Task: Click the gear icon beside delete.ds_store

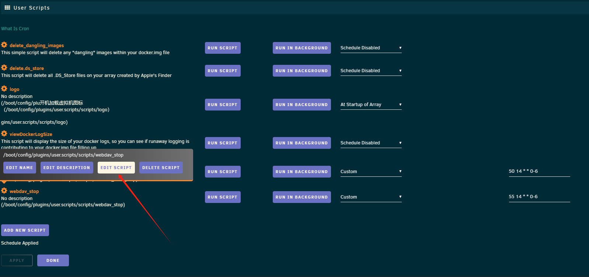Action: (4, 68)
